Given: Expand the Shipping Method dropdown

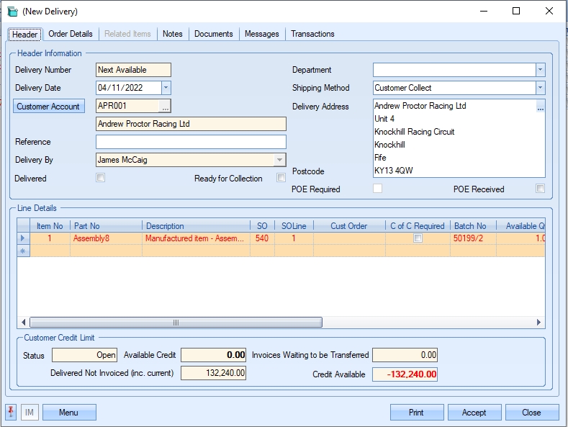Looking at the screenshot, I should (x=540, y=88).
